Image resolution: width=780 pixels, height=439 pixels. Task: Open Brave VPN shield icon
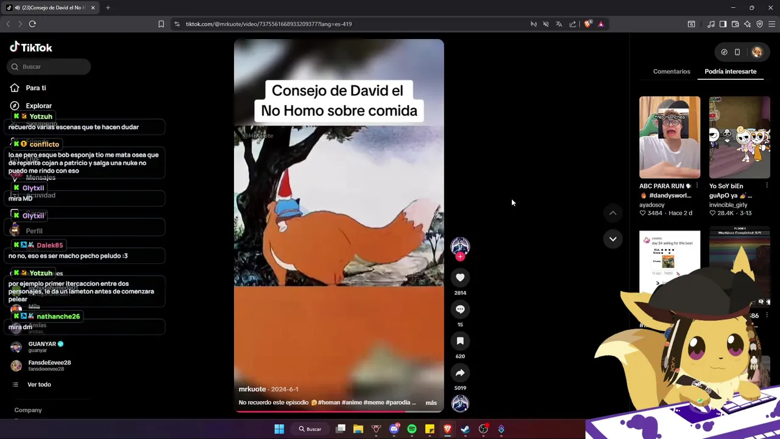[759, 24]
